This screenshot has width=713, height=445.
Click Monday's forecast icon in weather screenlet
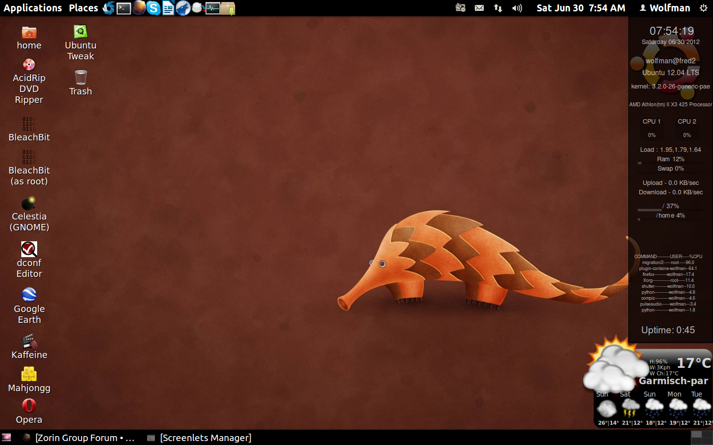tap(678, 408)
